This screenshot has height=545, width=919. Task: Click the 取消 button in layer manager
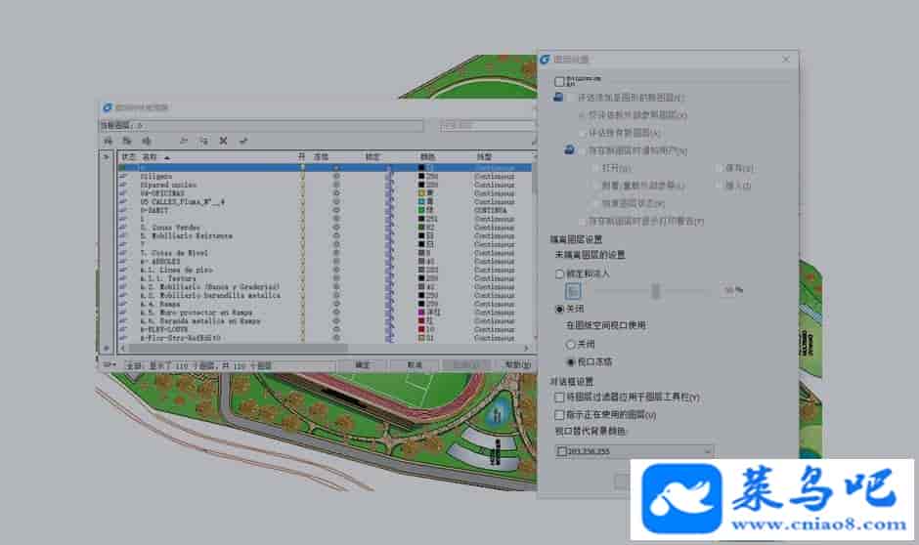click(x=414, y=364)
